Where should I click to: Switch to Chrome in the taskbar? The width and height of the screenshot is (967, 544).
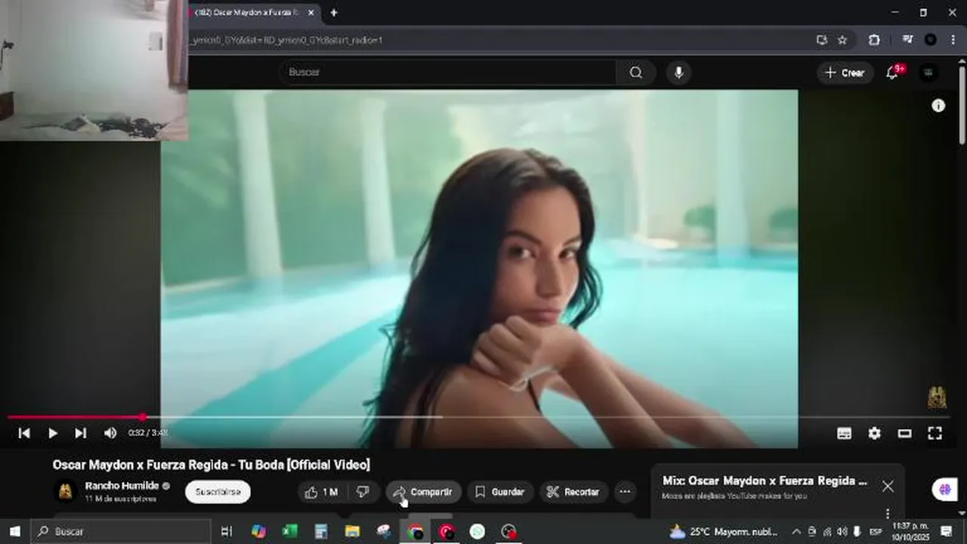pyautogui.click(x=415, y=531)
